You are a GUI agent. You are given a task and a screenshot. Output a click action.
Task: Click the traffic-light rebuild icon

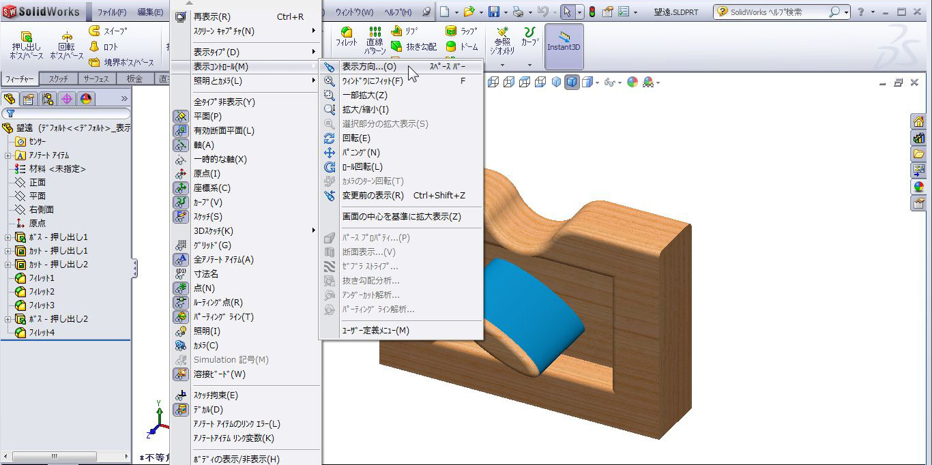click(592, 12)
